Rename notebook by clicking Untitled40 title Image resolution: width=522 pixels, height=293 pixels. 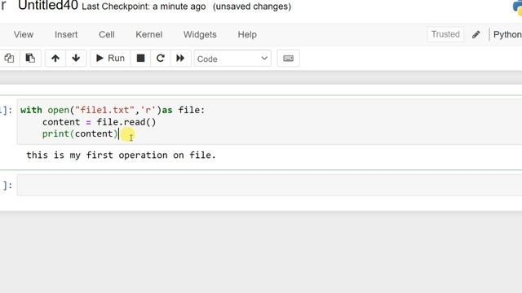point(48,6)
